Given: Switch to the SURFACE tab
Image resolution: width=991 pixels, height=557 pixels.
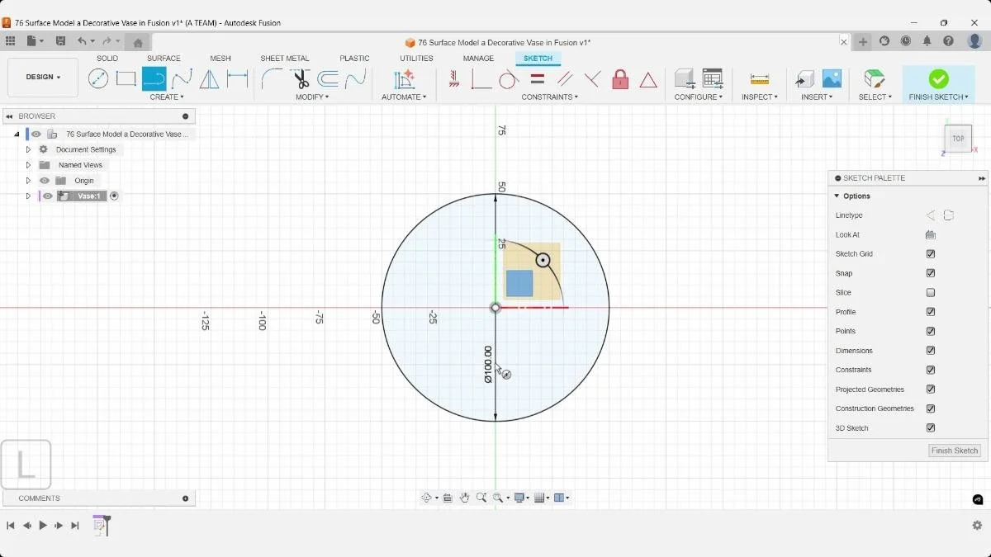Looking at the screenshot, I should point(164,59).
